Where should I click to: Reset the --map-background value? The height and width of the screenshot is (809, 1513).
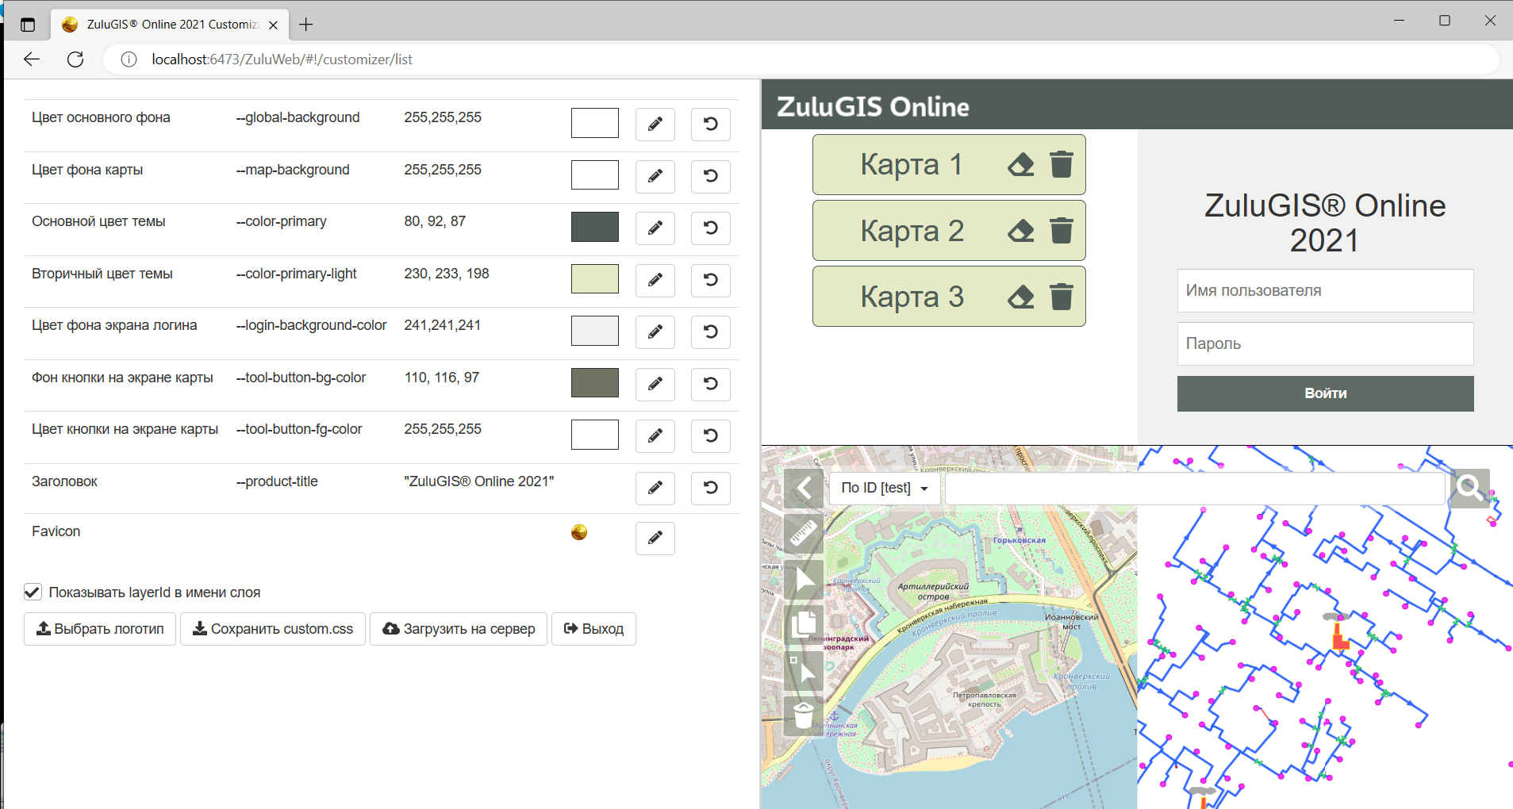coord(710,176)
